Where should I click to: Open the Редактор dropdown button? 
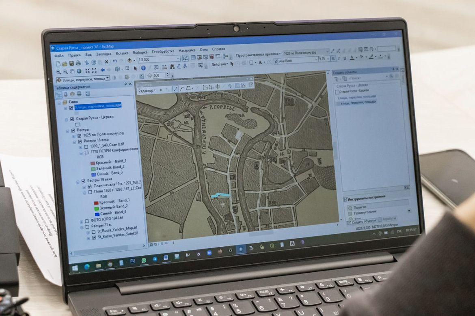point(147,90)
